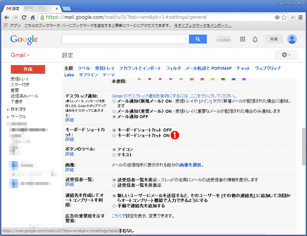Open search options dropdown arrow

tap(186, 39)
